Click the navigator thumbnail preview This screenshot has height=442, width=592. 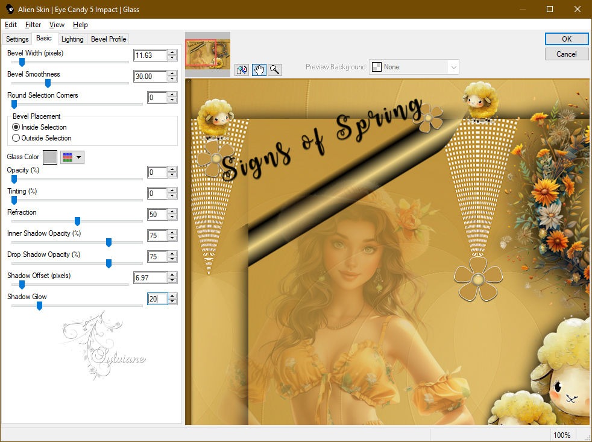207,54
